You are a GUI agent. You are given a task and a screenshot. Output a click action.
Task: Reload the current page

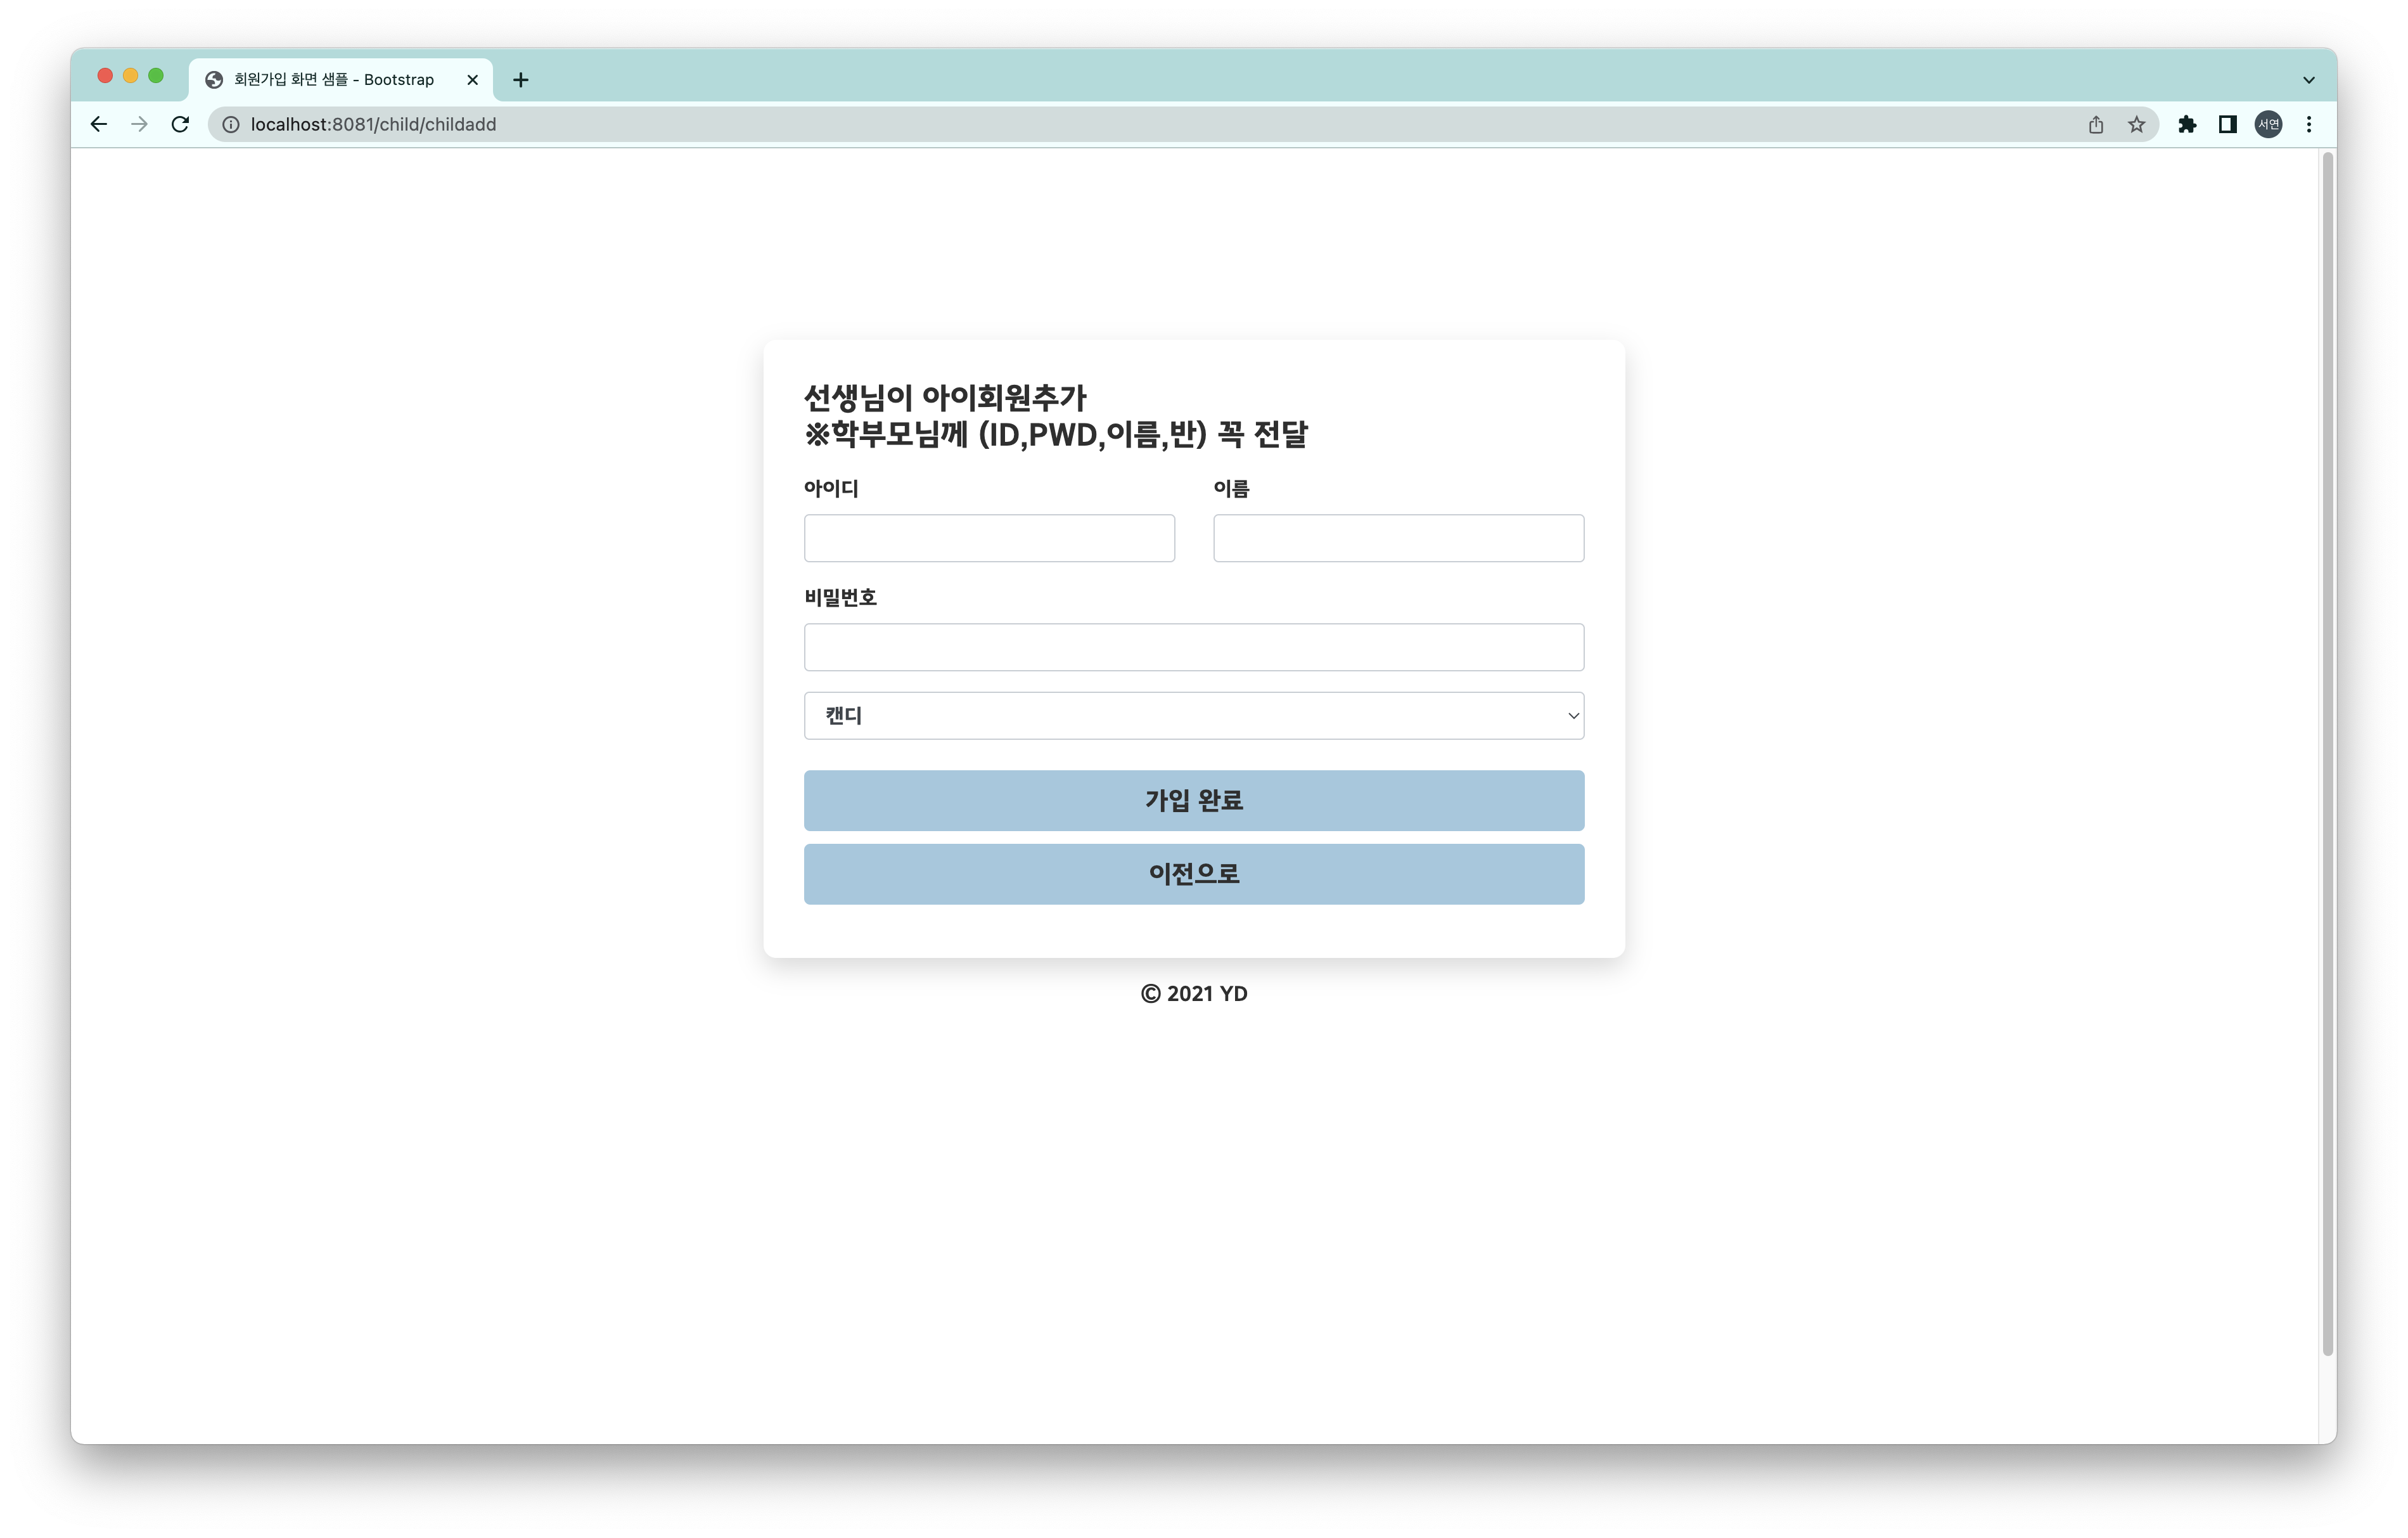[181, 124]
